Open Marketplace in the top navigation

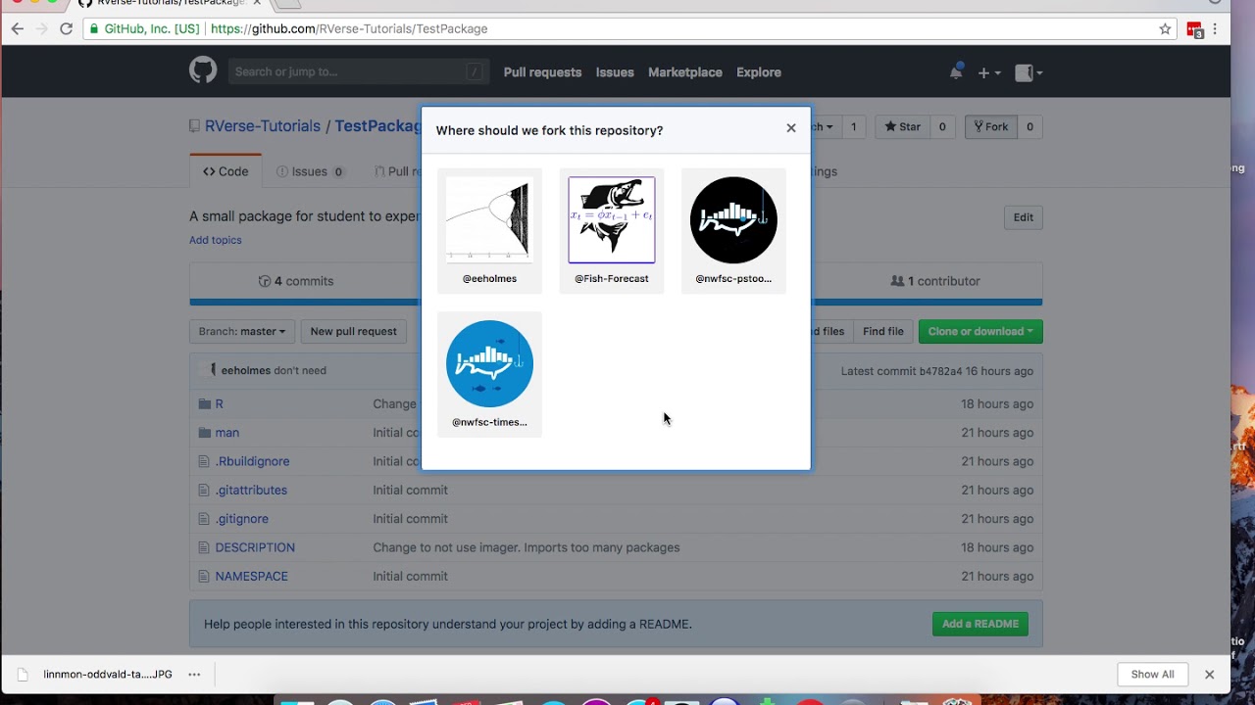click(685, 72)
